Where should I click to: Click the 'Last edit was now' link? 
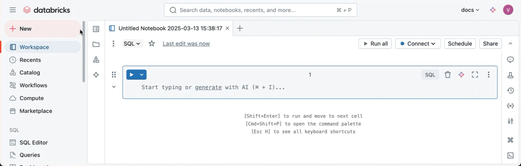186,44
